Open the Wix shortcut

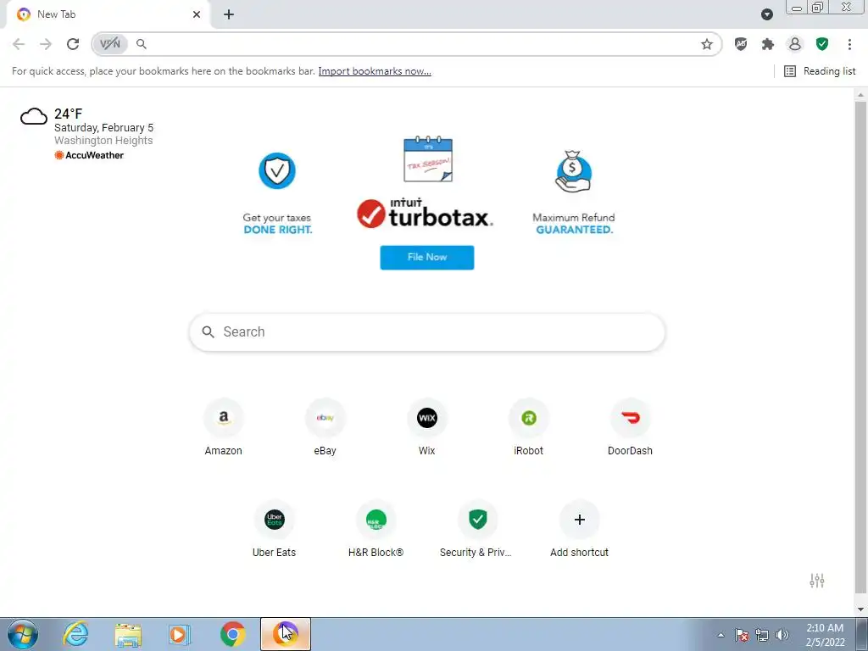click(427, 427)
